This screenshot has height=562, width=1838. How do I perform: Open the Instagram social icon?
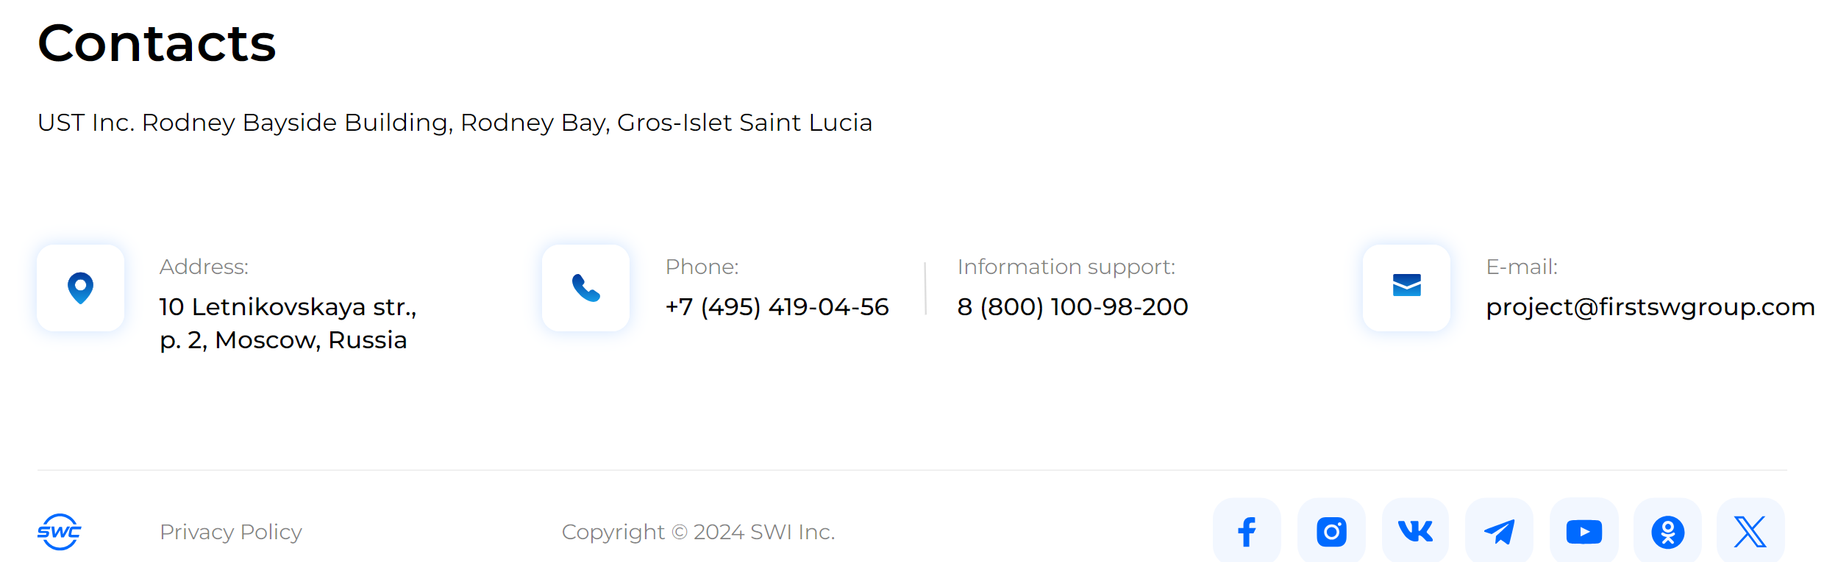coord(1331,531)
